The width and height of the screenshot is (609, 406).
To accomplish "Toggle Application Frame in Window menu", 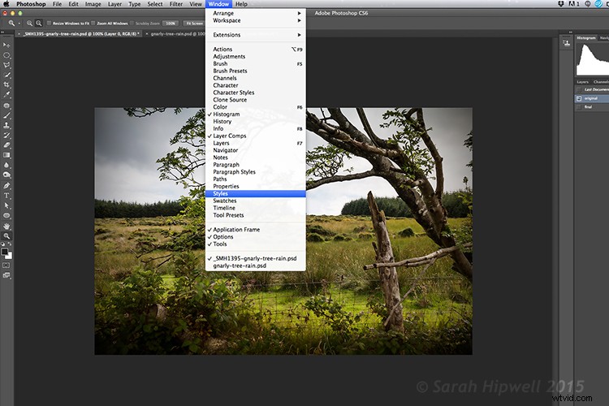I will [x=256, y=230].
